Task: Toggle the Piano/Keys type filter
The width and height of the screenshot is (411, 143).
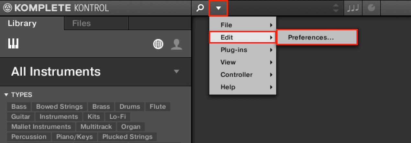Action: [74, 137]
